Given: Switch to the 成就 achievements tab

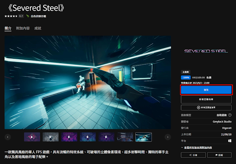Looking at the screenshot, I should tap(38, 28).
